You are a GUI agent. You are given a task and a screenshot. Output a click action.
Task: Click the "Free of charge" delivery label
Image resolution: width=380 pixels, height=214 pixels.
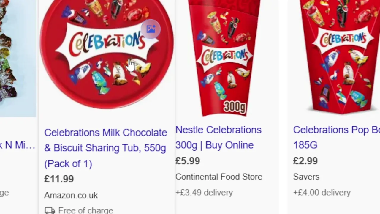pos(85,210)
